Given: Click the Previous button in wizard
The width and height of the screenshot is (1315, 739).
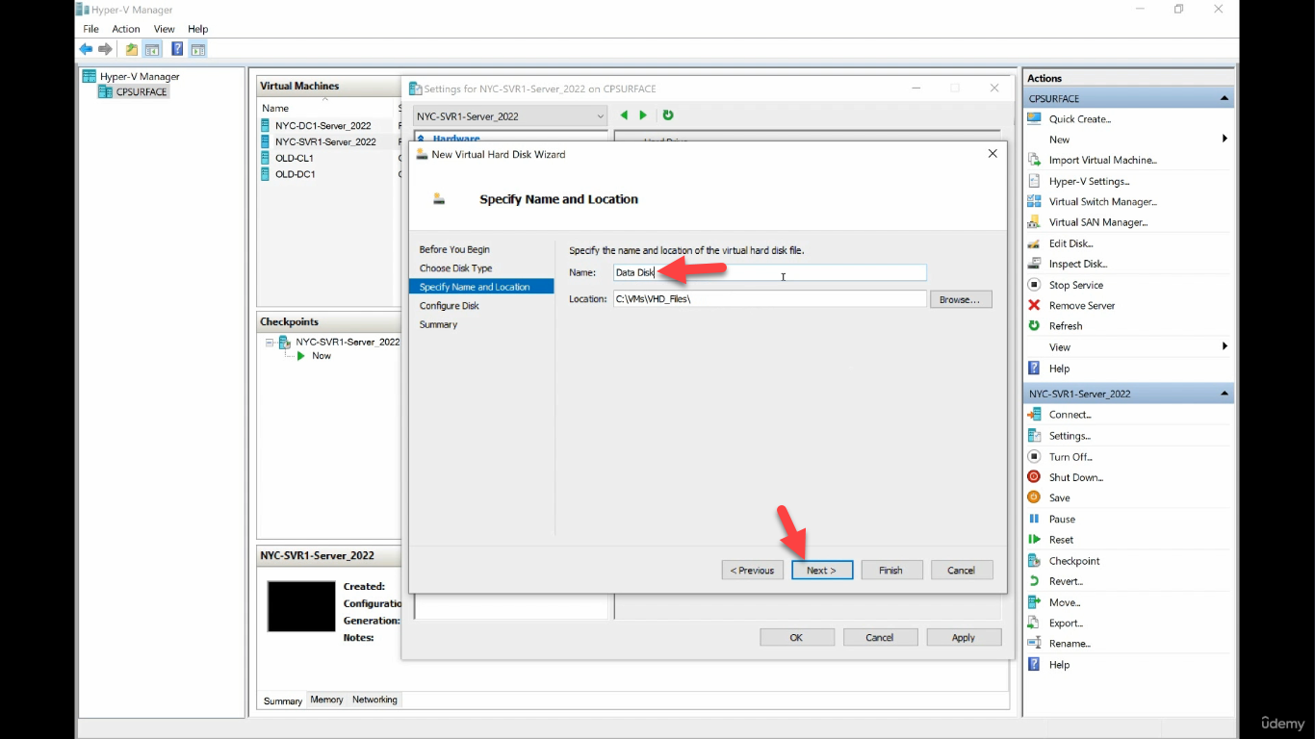Looking at the screenshot, I should pyautogui.click(x=753, y=570).
